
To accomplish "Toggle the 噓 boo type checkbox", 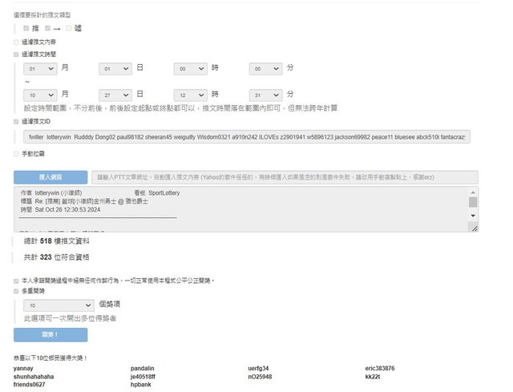I will pyautogui.click(x=69, y=28).
